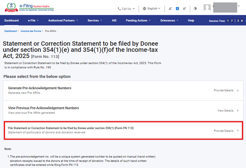Open the English language selector
This screenshot has width=246, height=168.
(152, 8)
